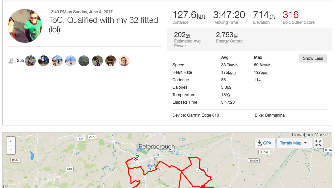Image resolution: width=335 pixels, height=188 pixels.
Task: Download the GPX file
Action: point(264,143)
